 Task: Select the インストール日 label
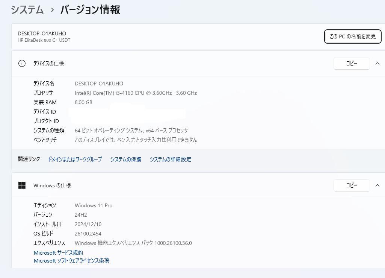click(x=47, y=224)
